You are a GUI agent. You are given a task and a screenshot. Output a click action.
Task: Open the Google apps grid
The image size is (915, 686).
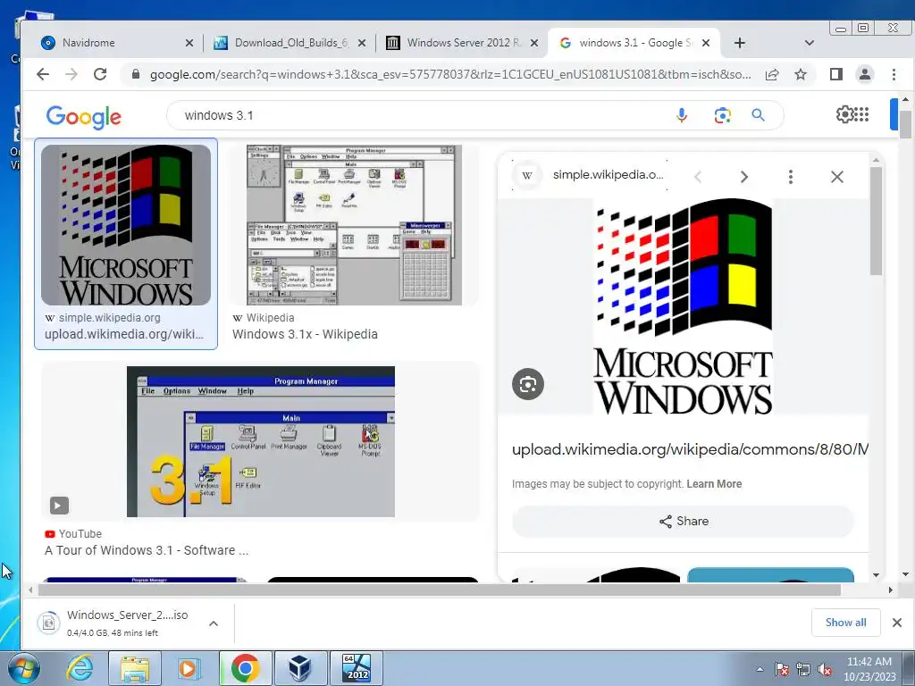[862, 114]
